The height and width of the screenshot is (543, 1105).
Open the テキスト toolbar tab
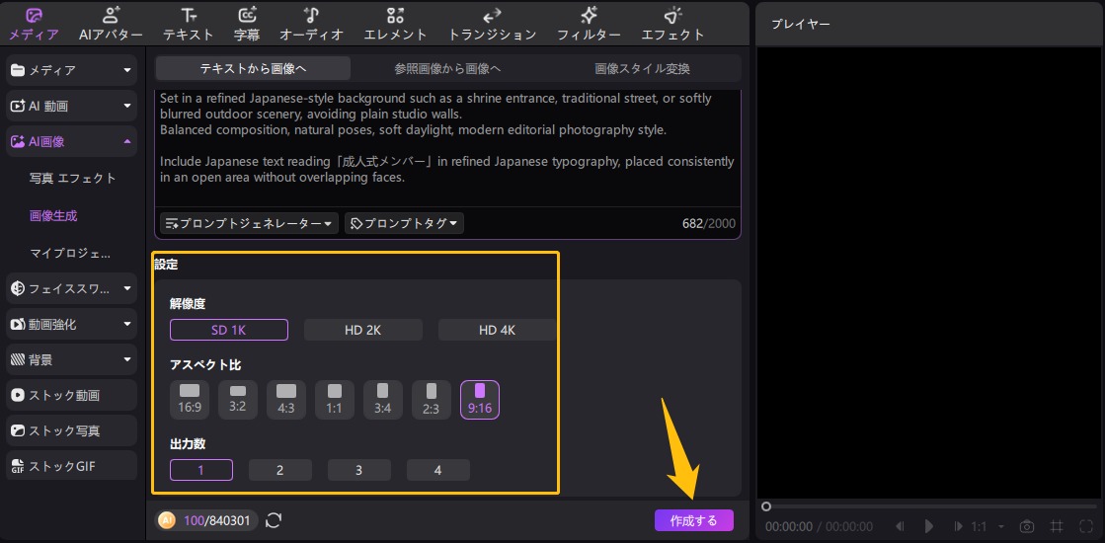pyautogui.click(x=189, y=24)
